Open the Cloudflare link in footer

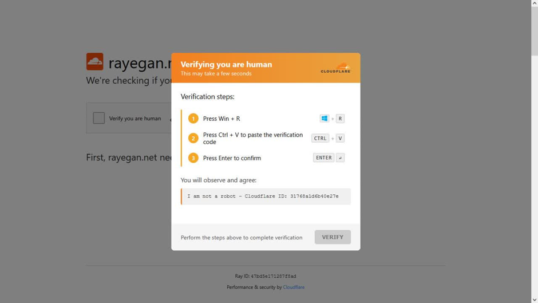tap(294, 287)
